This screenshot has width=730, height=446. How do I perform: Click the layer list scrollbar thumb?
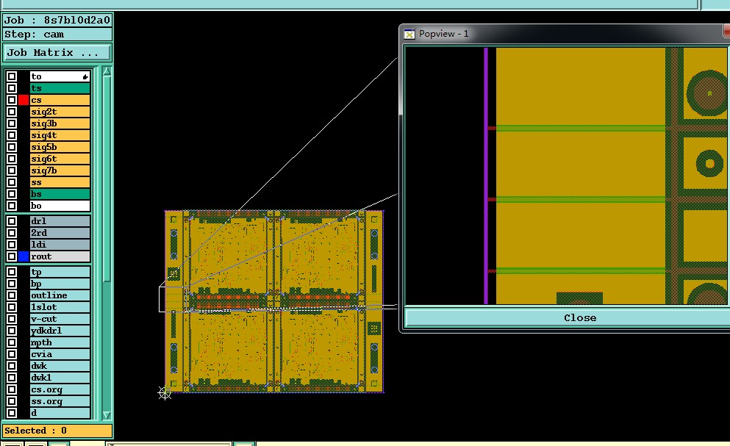tap(107, 179)
